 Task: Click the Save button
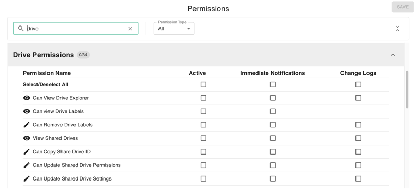point(402,7)
